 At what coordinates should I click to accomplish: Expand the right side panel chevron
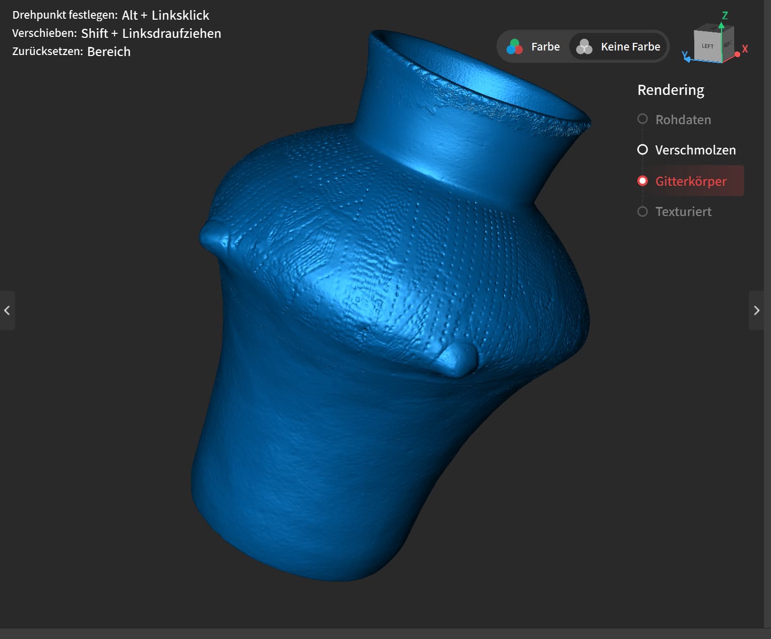(x=756, y=310)
